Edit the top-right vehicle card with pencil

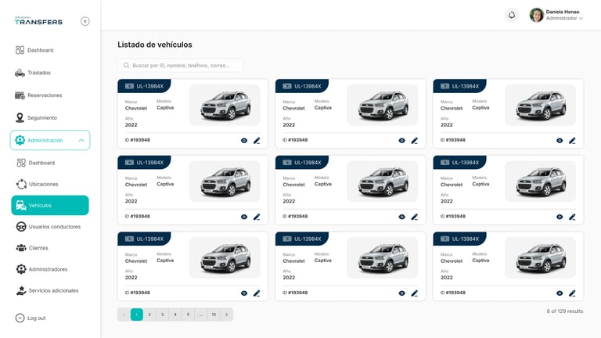tap(572, 141)
